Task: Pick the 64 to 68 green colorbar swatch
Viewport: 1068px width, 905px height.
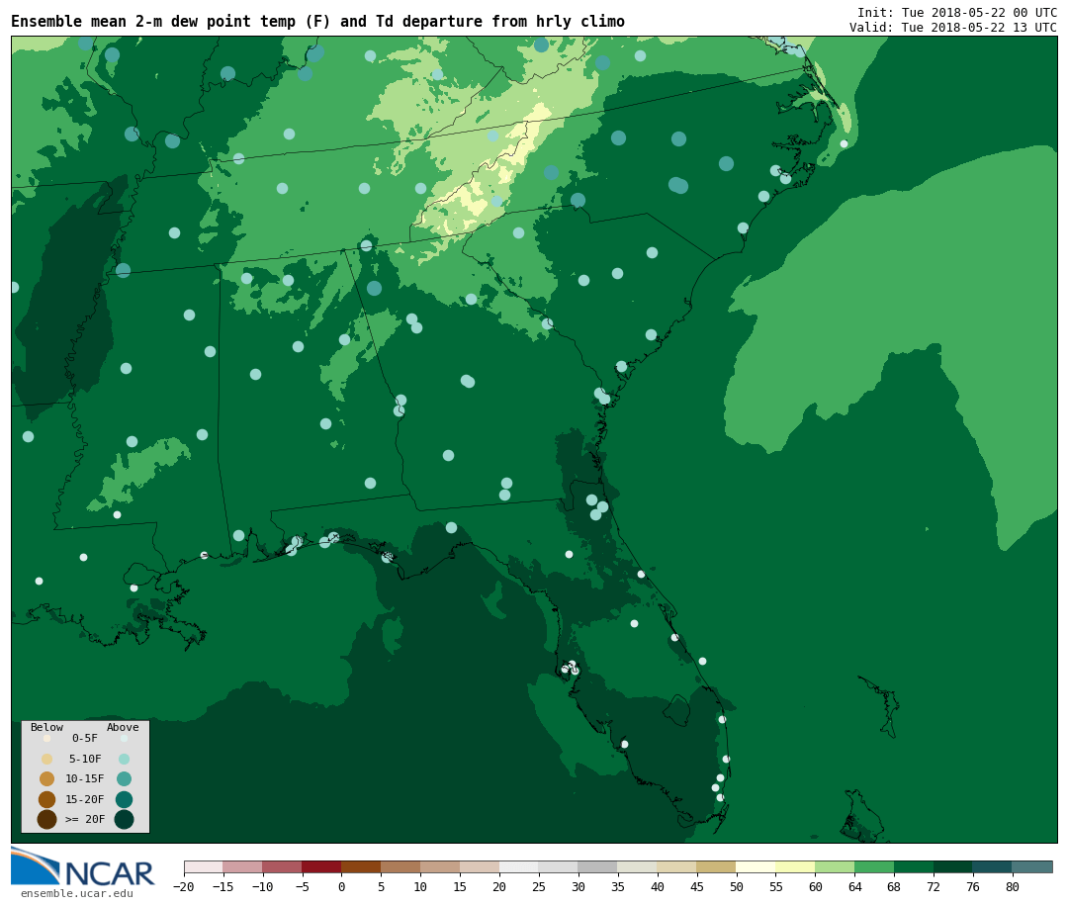Action: point(875,867)
